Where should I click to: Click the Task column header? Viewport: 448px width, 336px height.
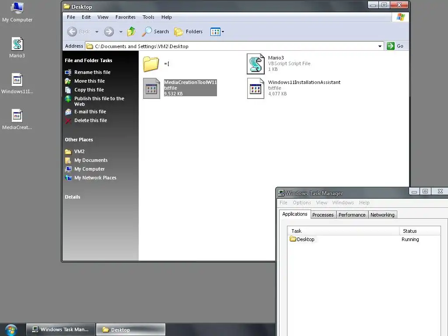click(343, 231)
